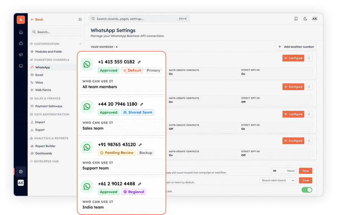Edit number +1 415 555 0182 pencil

[x=139, y=62]
